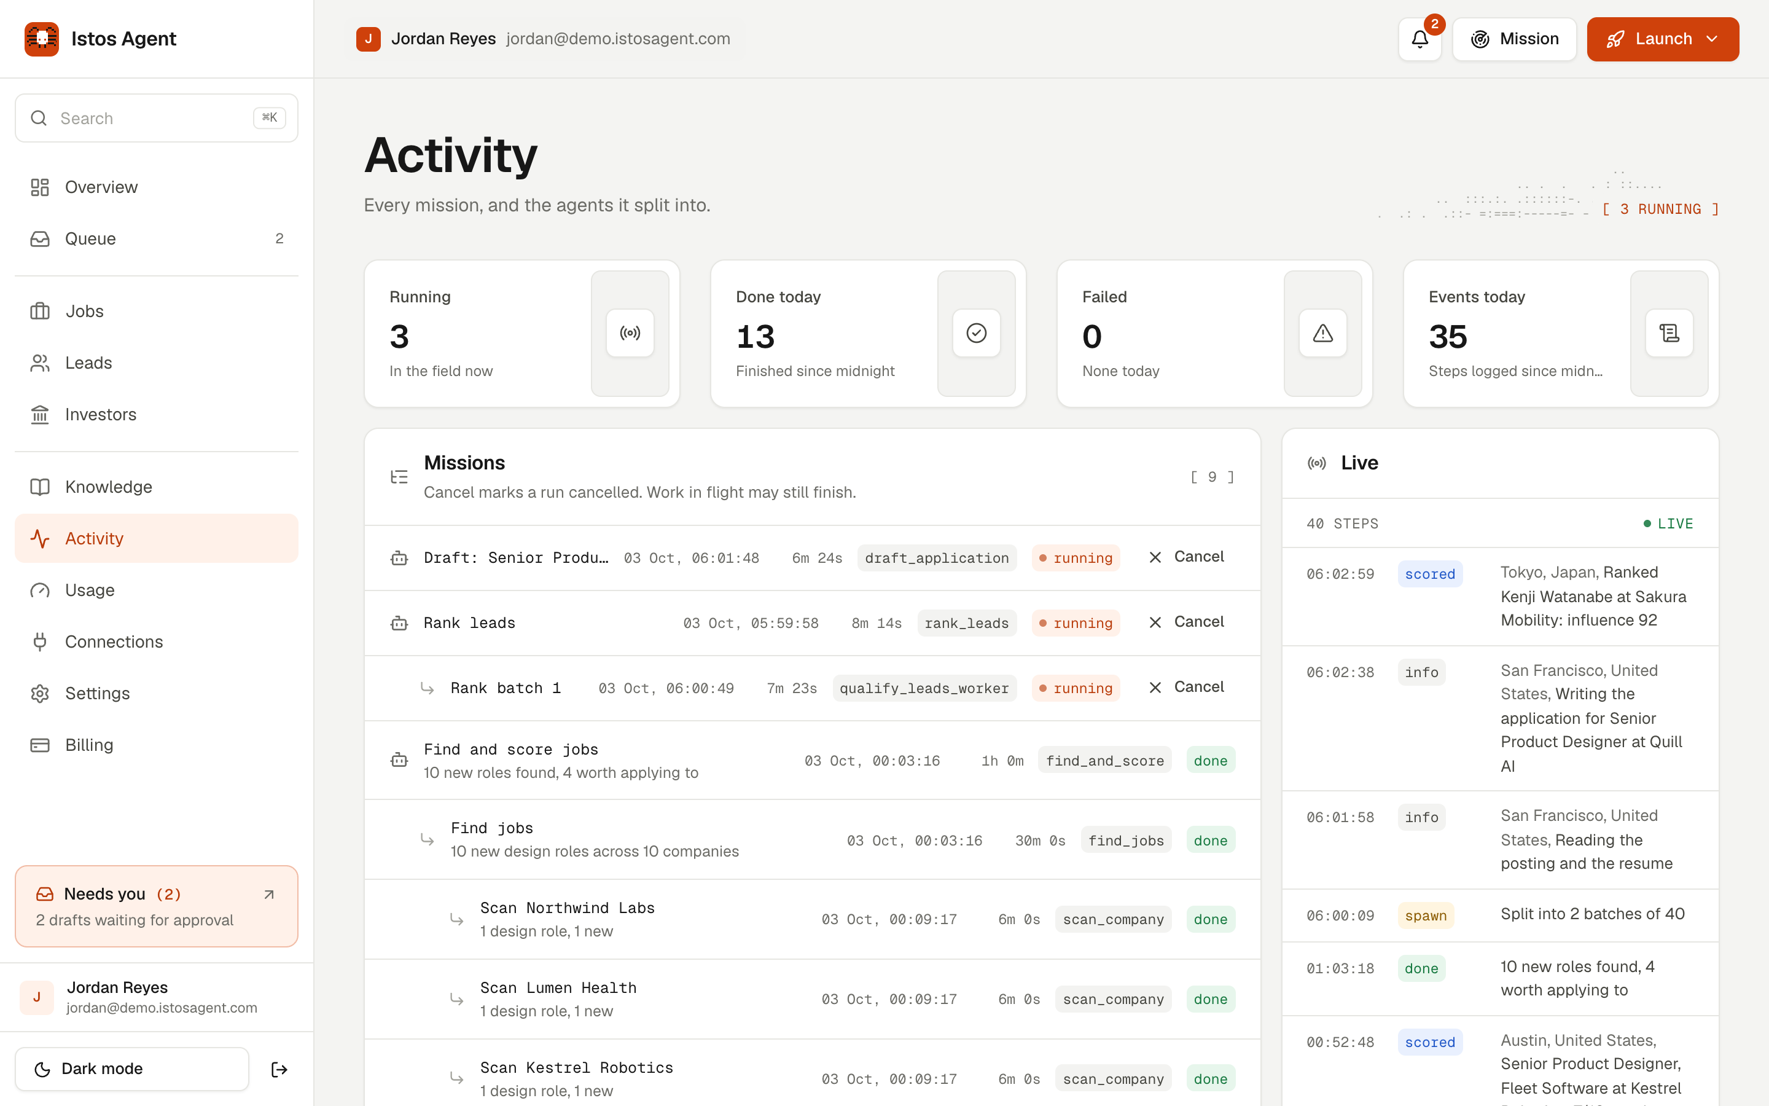Click the 06:00:09 spawn event in Live
Viewport: 1769px width, 1106px height.
pyautogui.click(x=1500, y=915)
